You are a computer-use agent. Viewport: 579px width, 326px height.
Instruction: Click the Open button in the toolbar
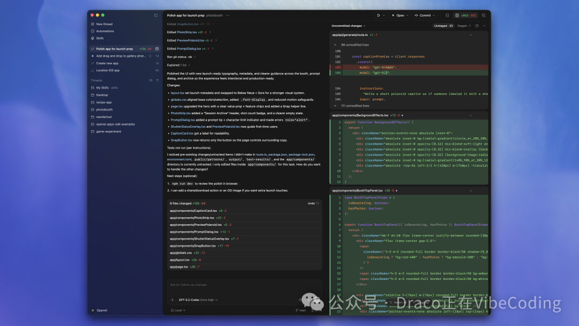tap(400, 15)
